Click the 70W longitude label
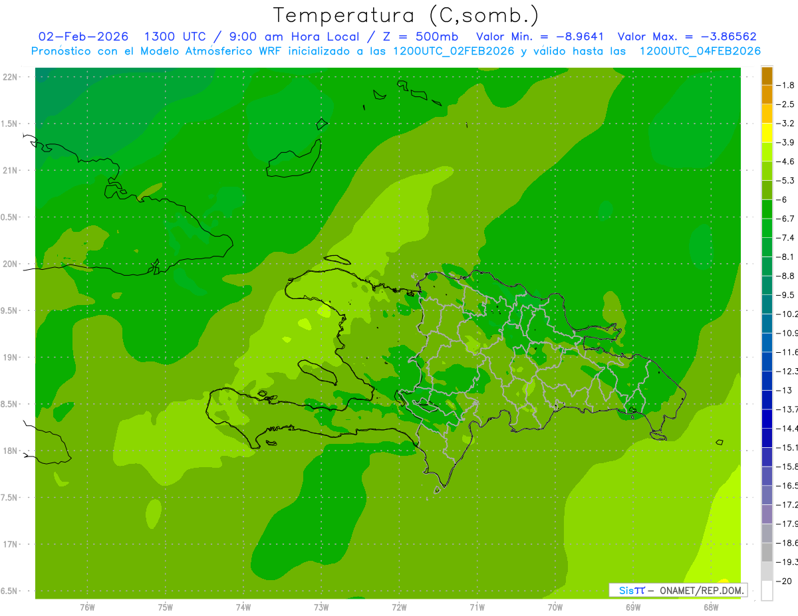This screenshot has height=616, width=798. point(555,607)
